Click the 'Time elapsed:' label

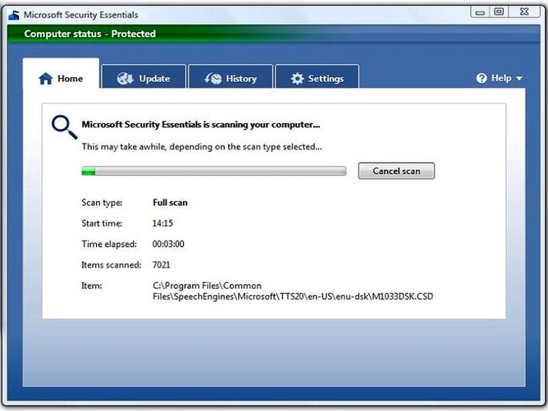[109, 244]
